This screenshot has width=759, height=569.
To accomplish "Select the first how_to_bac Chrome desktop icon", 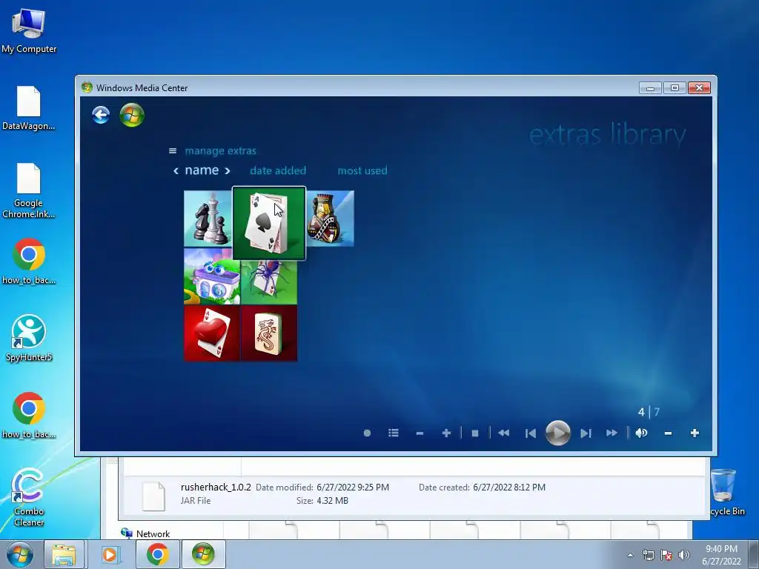I will (29, 262).
